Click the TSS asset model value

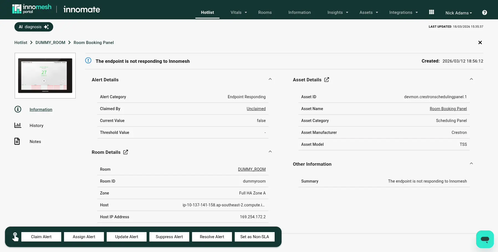[x=463, y=144]
